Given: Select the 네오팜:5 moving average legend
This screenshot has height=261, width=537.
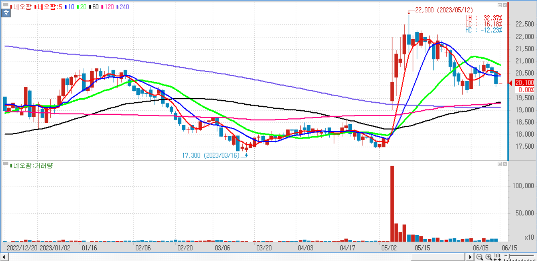Looking at the screenshot, I should point(48,6).
